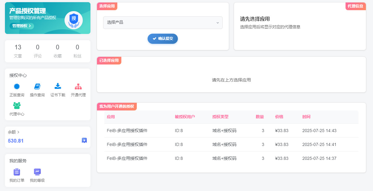The height and width of the screenshot is (191, 373).
Task: Click the 请先选择应用 heading
Action: 255,19
